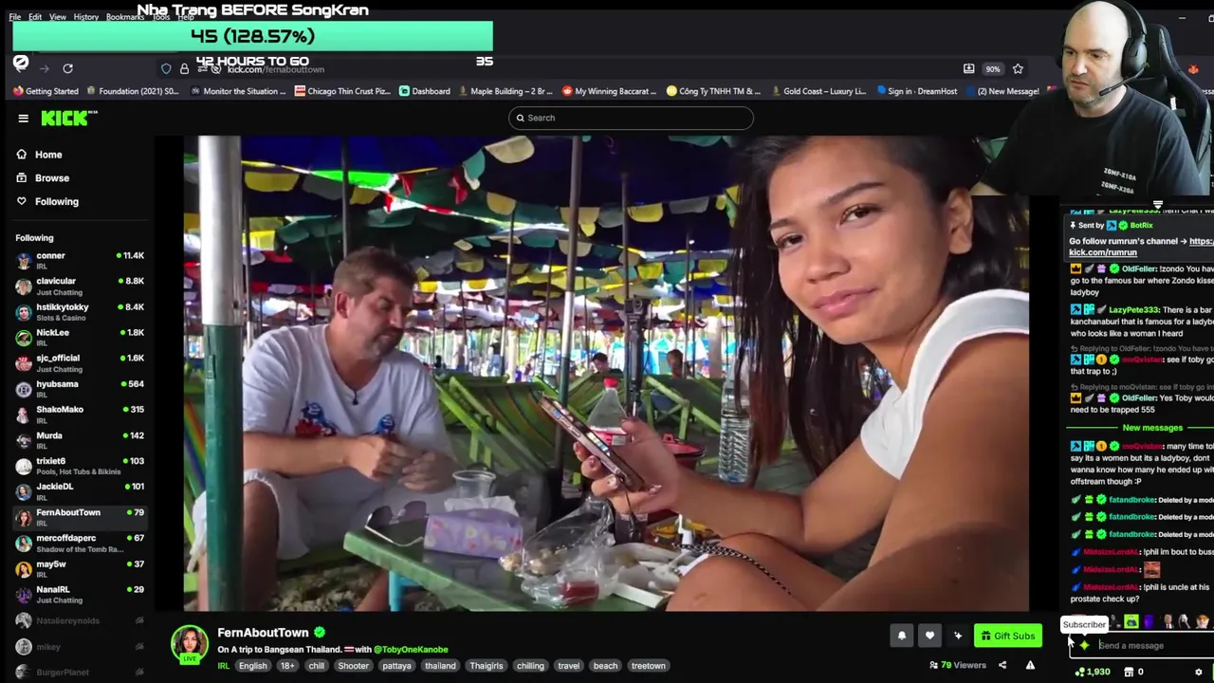Click the 1,930 channel points counter
The height and width of the screenshot is (683, 1214).
pos(1093,672)
